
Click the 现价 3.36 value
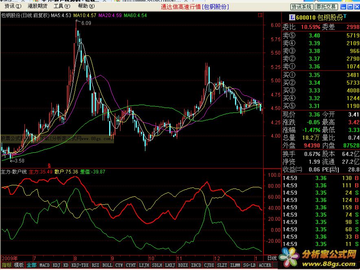click(314, 114)
